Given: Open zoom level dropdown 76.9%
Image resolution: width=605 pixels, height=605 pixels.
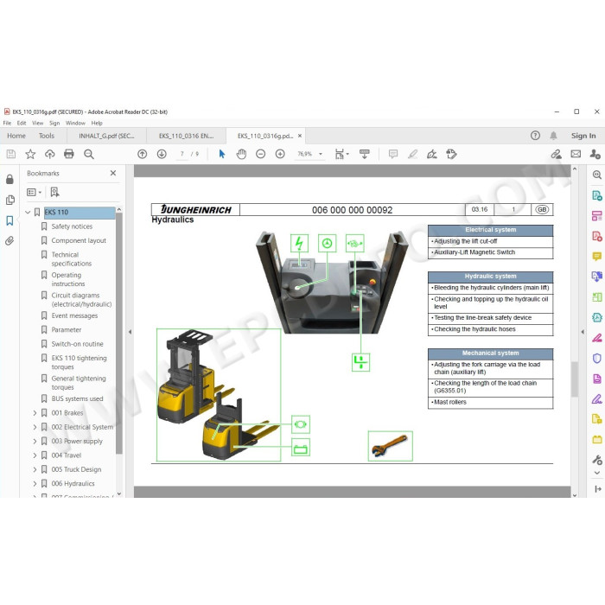Looking at the screenshot, I should click(321, 155).
